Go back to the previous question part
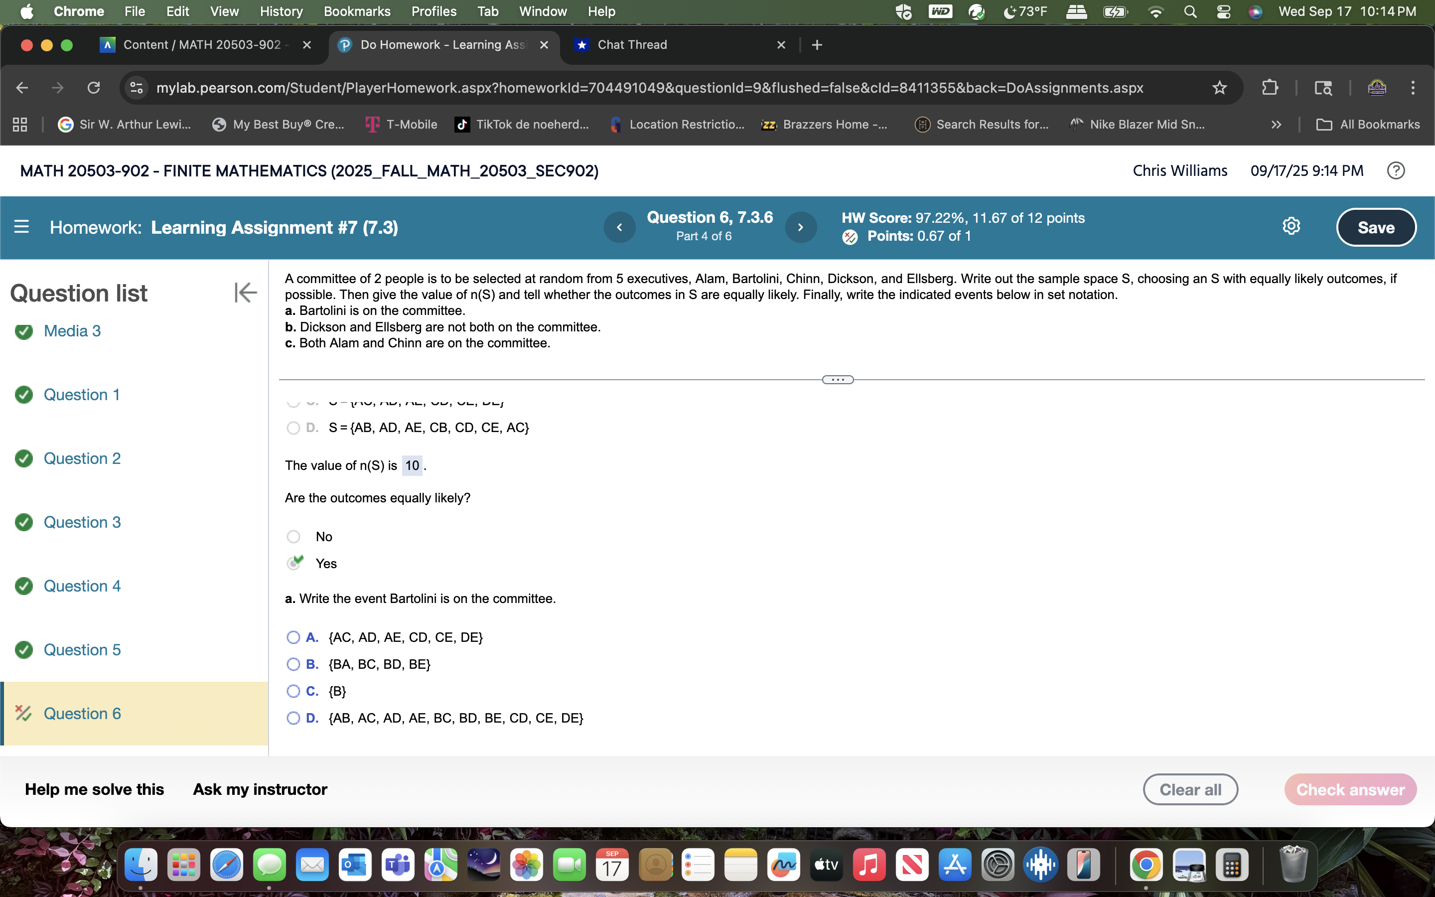 620,227
